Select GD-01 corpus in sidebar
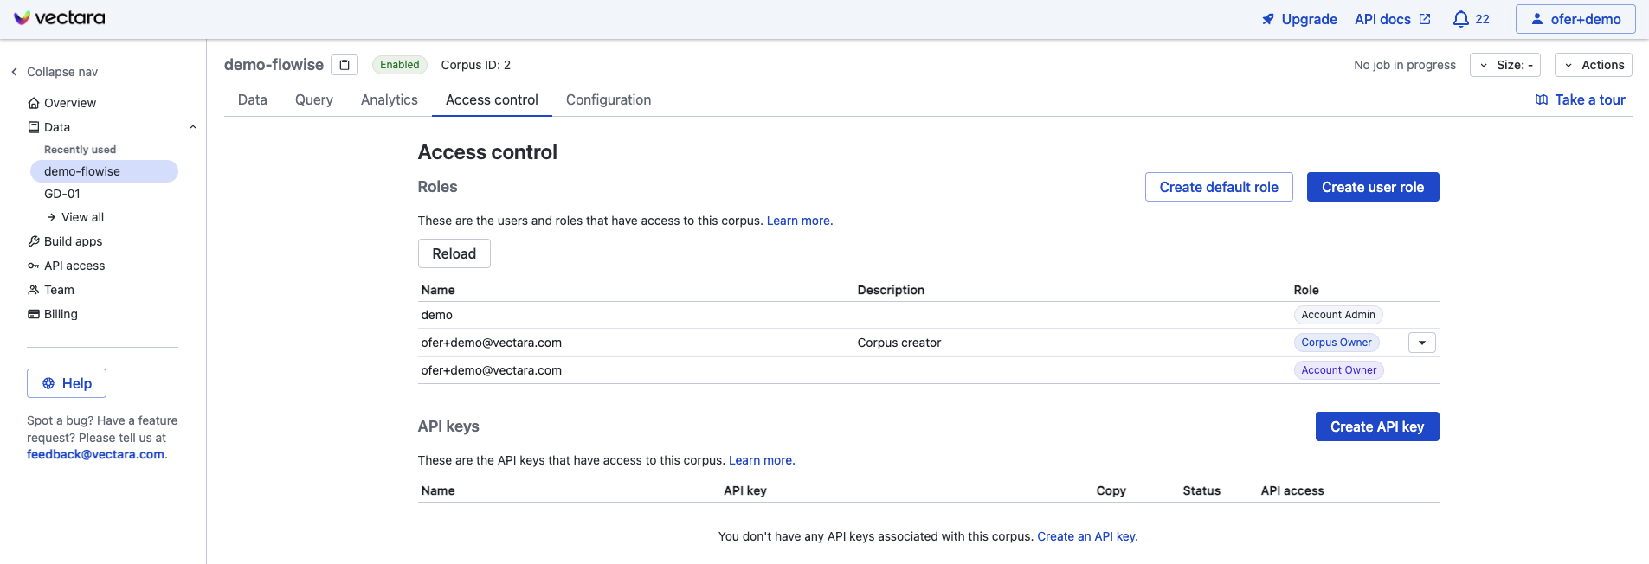This screenshot has width=1649, height=564. (62, 194)
